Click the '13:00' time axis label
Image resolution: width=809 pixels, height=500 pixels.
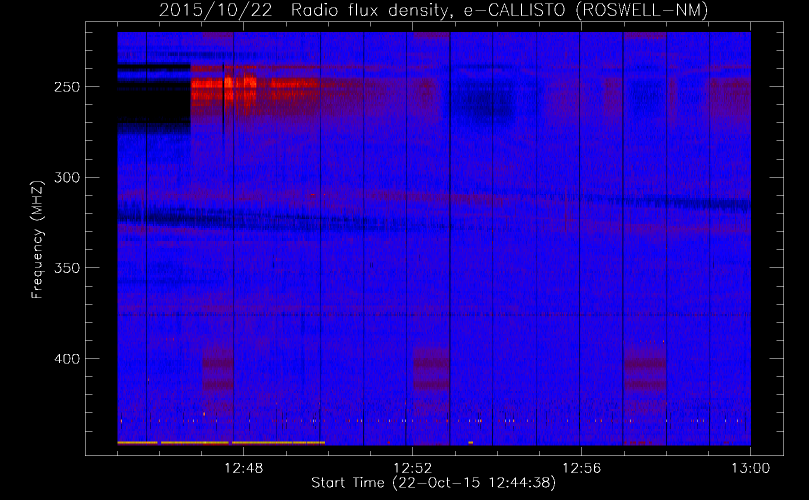coord(750,468)
